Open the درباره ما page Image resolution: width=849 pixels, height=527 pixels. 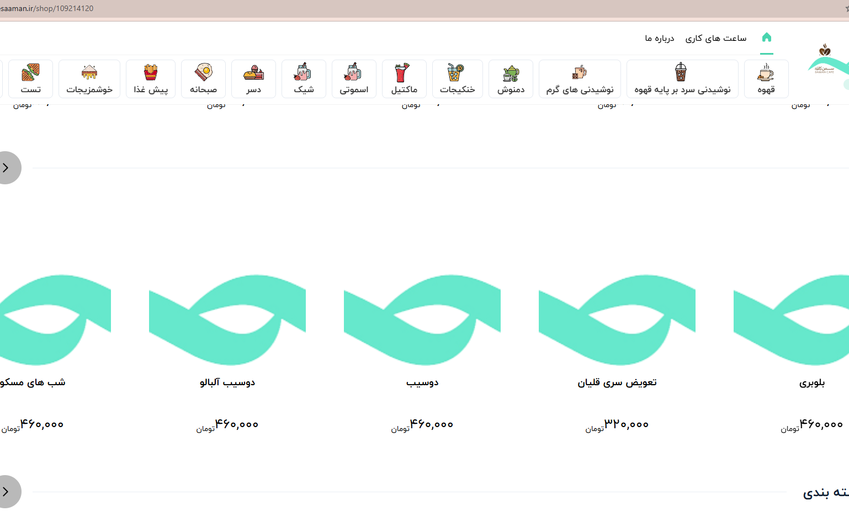coord(660,38)
